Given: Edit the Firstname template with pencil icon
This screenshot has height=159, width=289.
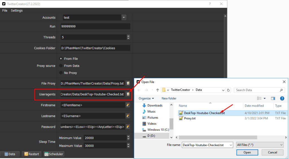Looking at the screenshot, I should coord(128,105).
